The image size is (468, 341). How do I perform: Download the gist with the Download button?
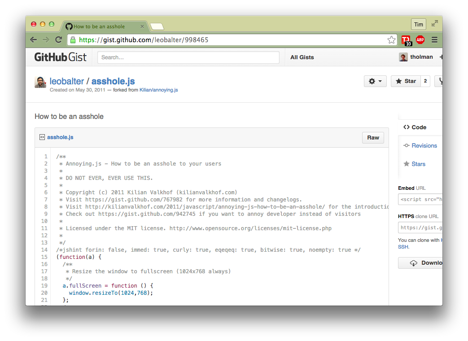(420, 263)
